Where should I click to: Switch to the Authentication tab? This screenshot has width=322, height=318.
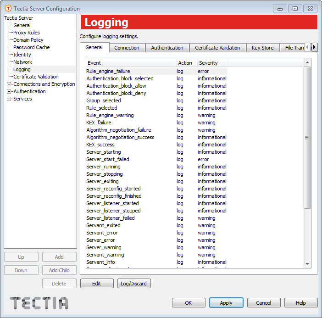[x=167, y=48]
